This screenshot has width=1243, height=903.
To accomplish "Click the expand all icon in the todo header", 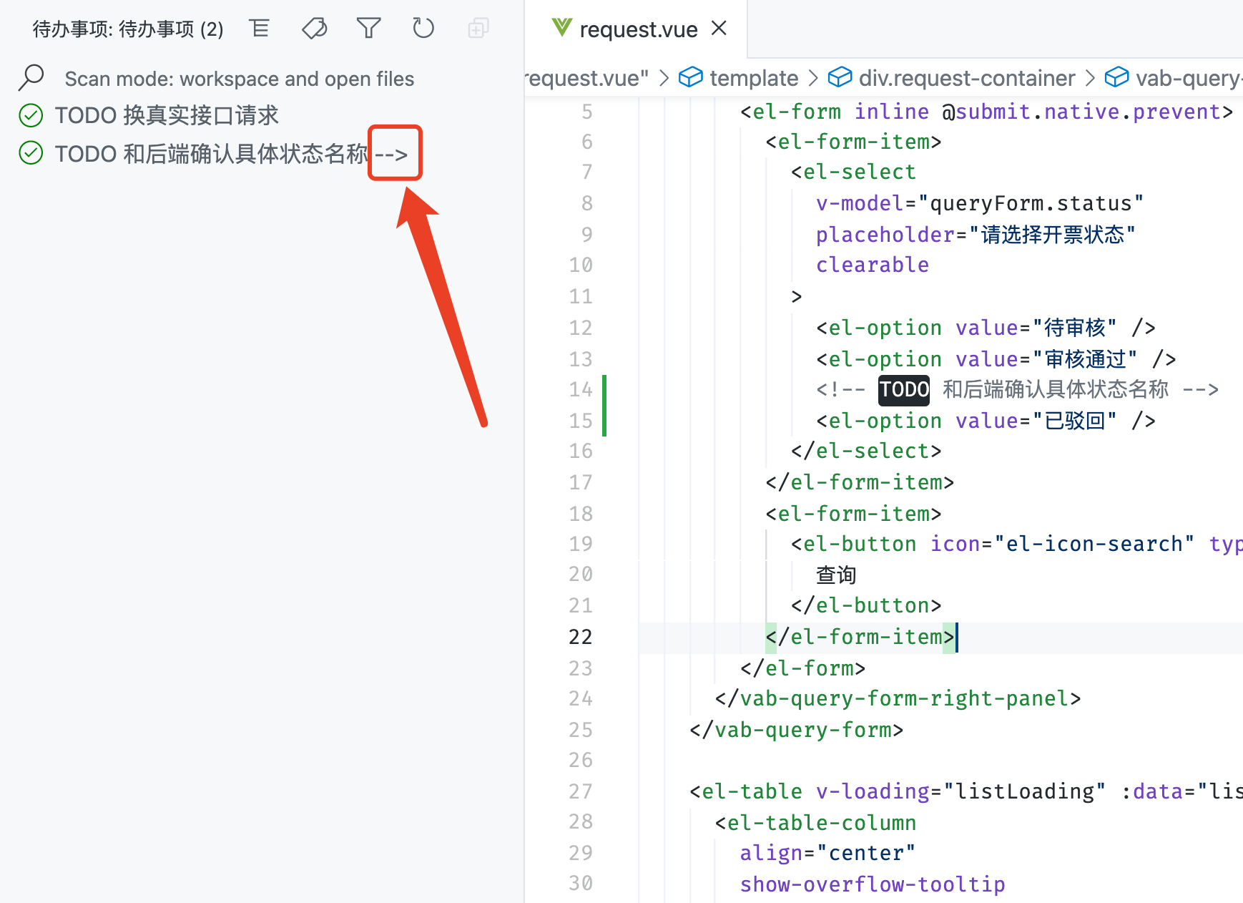I will coord(478,29).
